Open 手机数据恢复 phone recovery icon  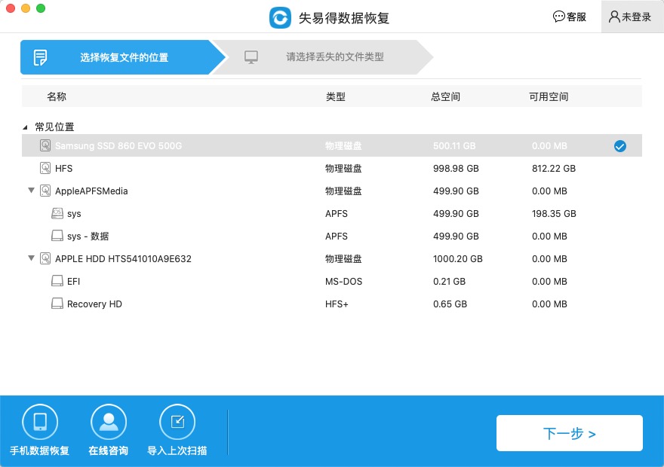coord(40,422)
